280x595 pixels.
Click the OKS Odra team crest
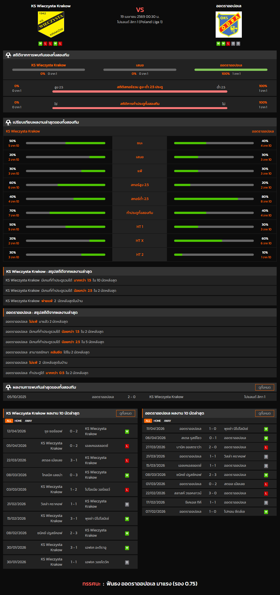(228, 25)
